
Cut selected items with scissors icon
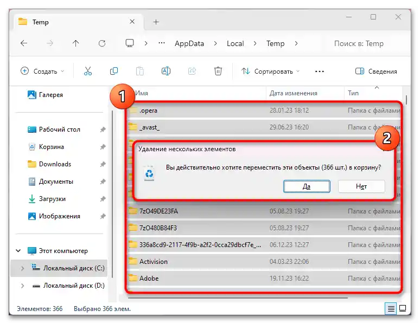point(88,71)
